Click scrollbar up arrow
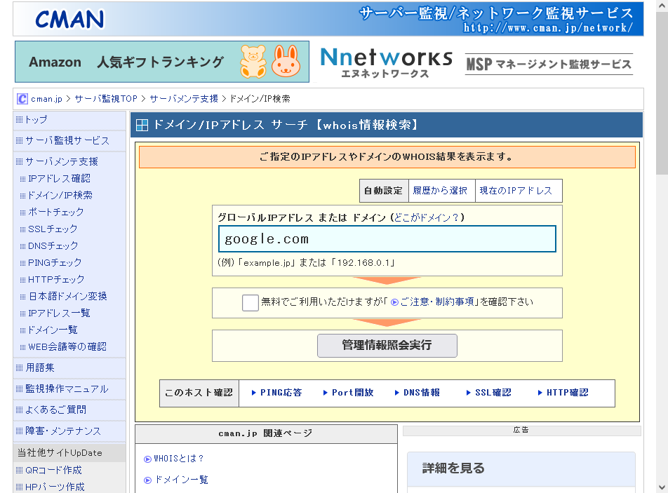The image size is (668, 493). coord(662,6)
